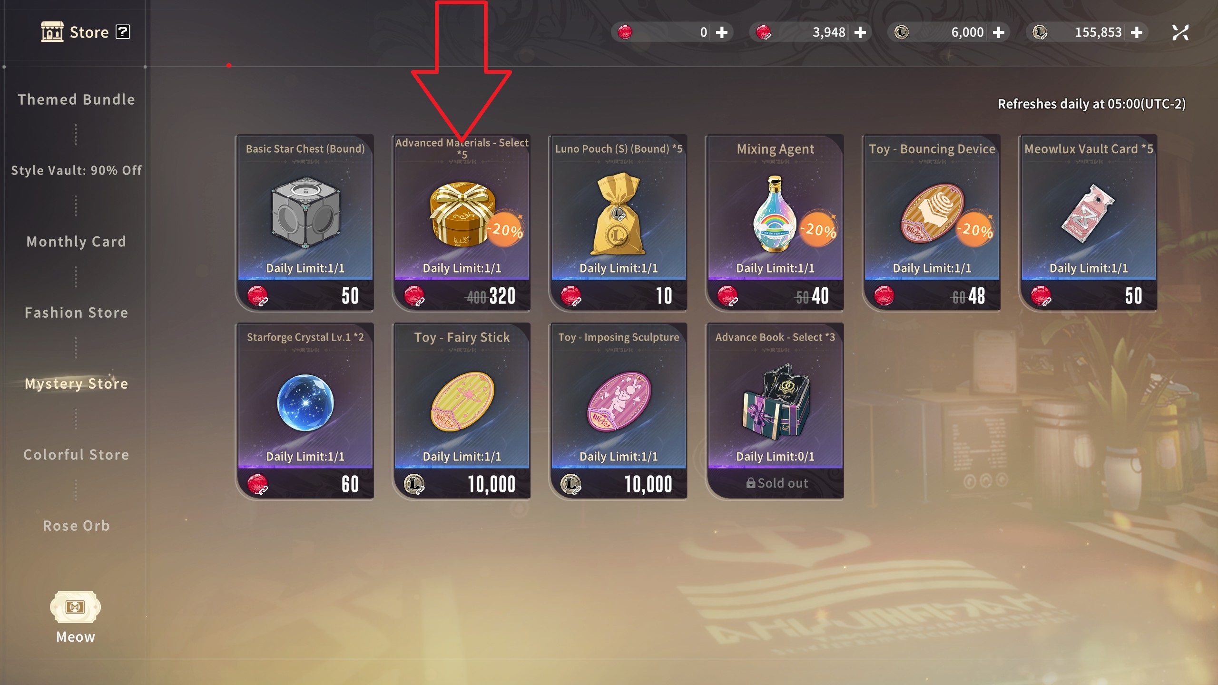Add more to the zero gem balance

(x=722, y=32)
